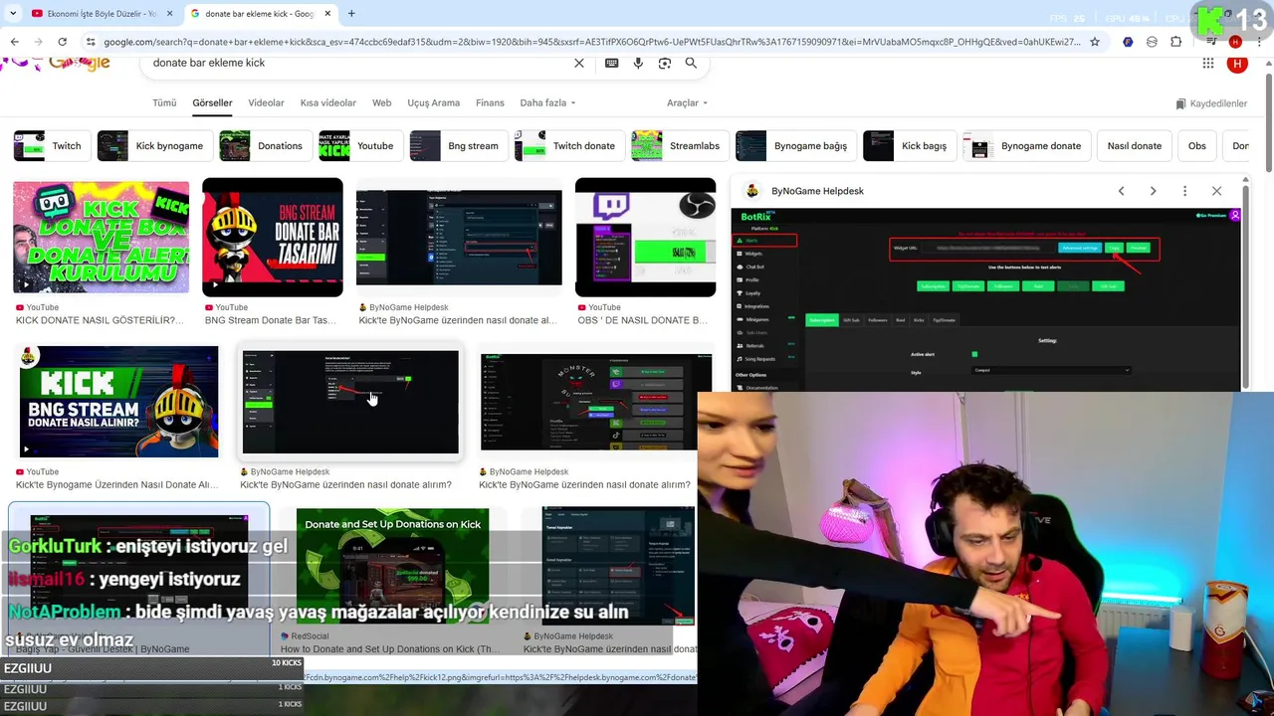
Task: Open the Twitch logo OBS donate thumbnail
Action: point(645,238)
